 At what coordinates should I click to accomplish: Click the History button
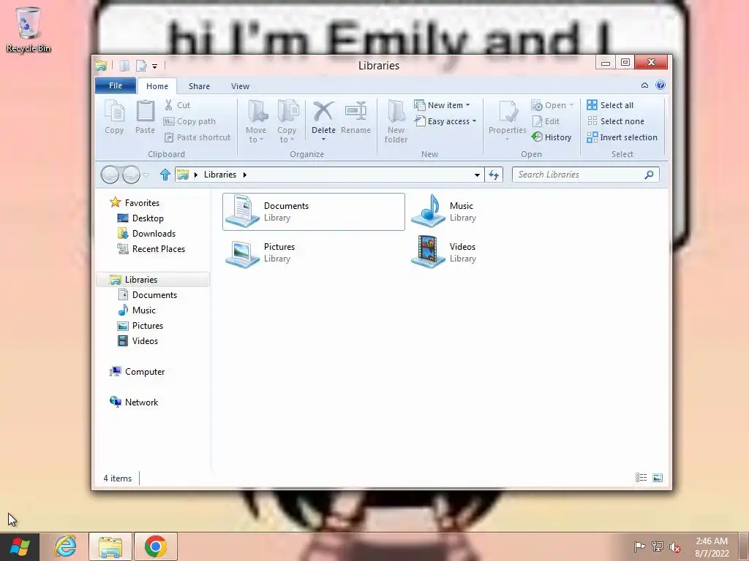552,137
